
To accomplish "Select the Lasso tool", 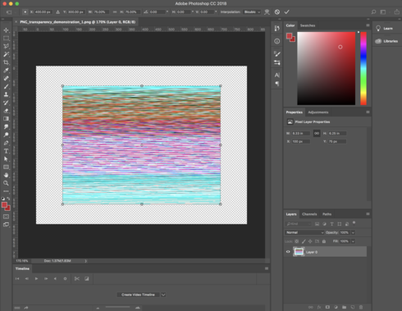I will tap(6, 46).
